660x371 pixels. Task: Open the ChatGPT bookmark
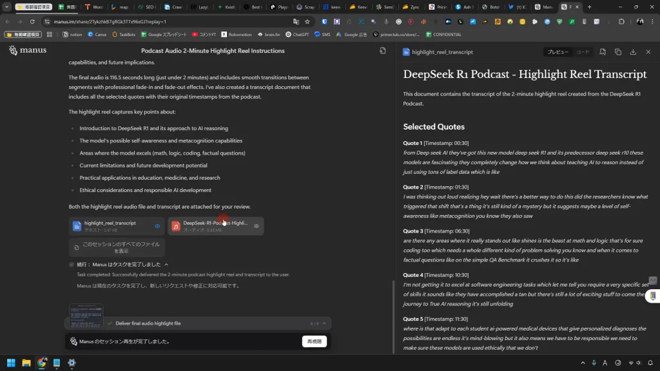(x=297, y=35)
